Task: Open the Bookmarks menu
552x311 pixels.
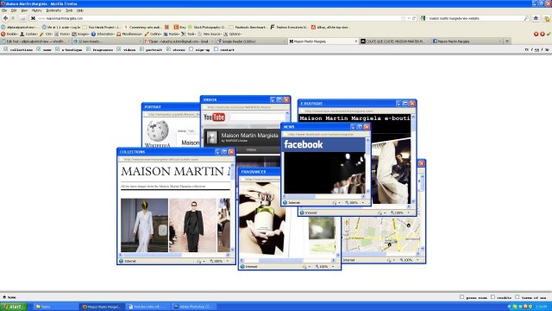Action: (x=53, y=10)
